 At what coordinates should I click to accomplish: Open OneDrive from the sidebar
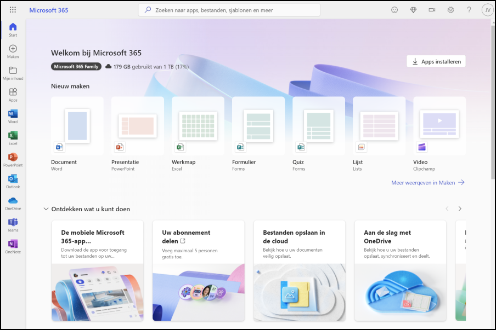(13, 204)
